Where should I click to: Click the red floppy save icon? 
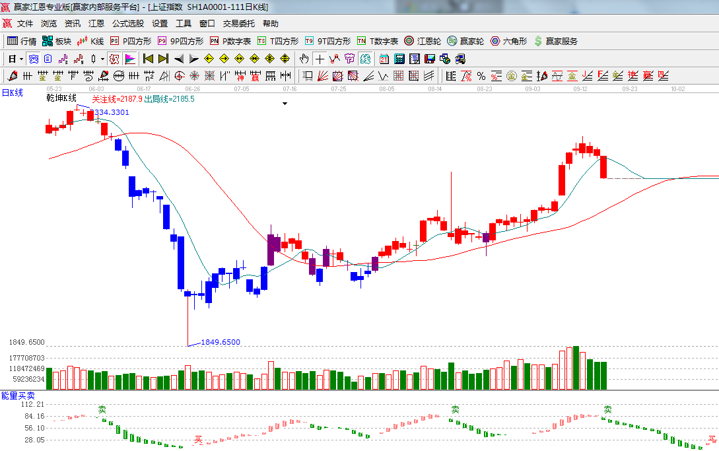coord(430,59)
